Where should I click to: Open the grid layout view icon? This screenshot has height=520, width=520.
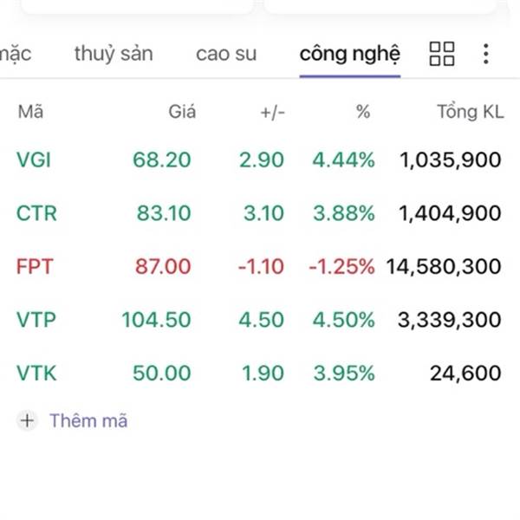point(442,54)
